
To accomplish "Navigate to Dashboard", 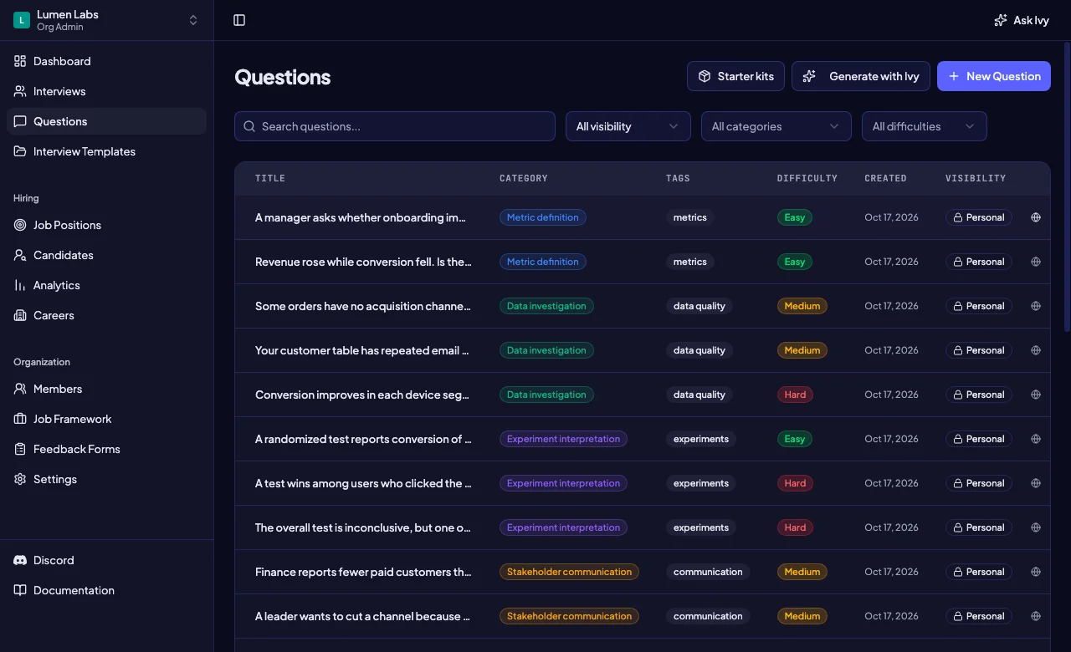I will coord(106,61).
